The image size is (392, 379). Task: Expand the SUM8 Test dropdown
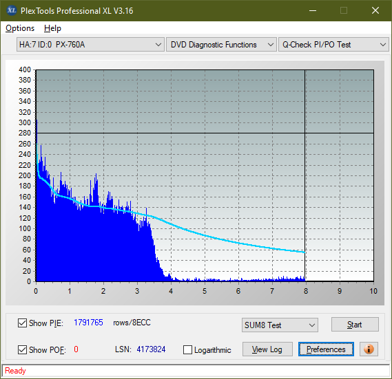pos(280,325)
